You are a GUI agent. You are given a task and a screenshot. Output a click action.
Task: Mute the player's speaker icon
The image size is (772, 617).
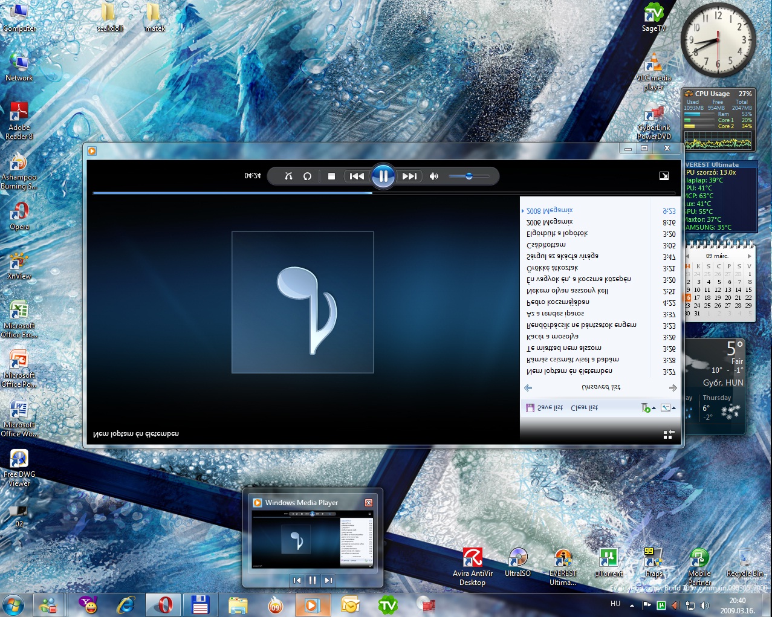click(x=433, y=176)
